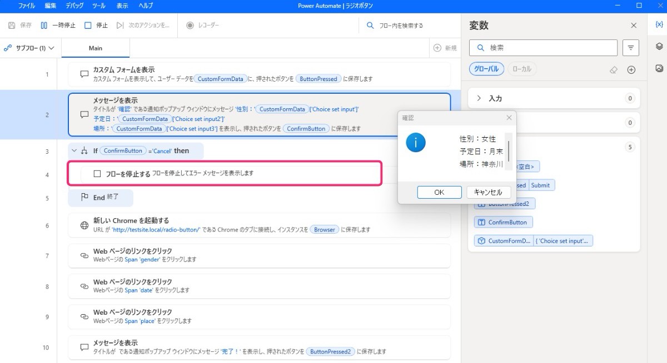Select the メッセージを表示 action on row 2
The height and width of the screenshot is (363, 667).
pyautogui.click(x=259, y=115)
